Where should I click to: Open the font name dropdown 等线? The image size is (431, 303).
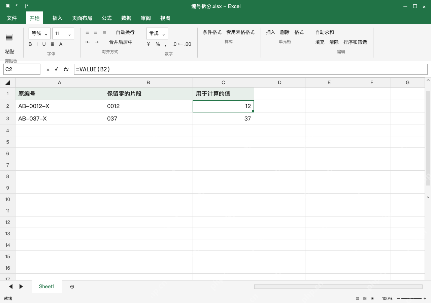tap(39, 33)
